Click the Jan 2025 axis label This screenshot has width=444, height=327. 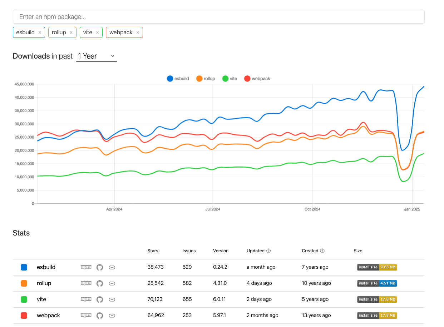coord(412,209)
